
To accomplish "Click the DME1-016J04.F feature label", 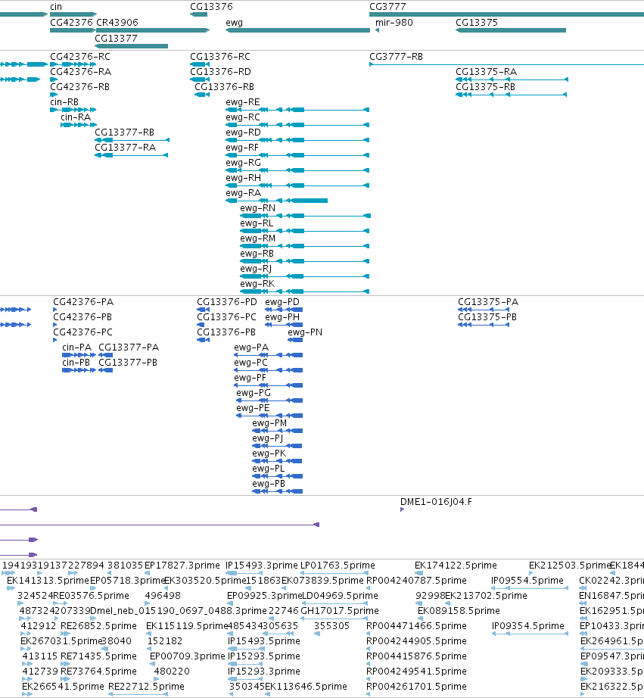I will [436, 502].
